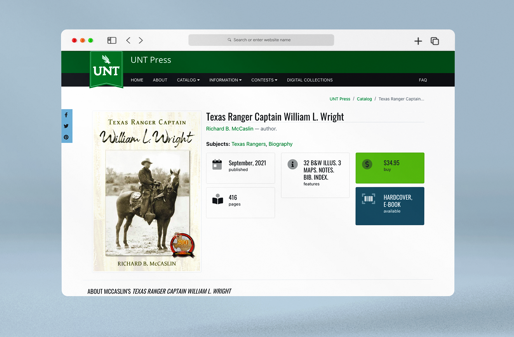Go back to previous page
514x337 pixels.
click(x=128, y=40)
